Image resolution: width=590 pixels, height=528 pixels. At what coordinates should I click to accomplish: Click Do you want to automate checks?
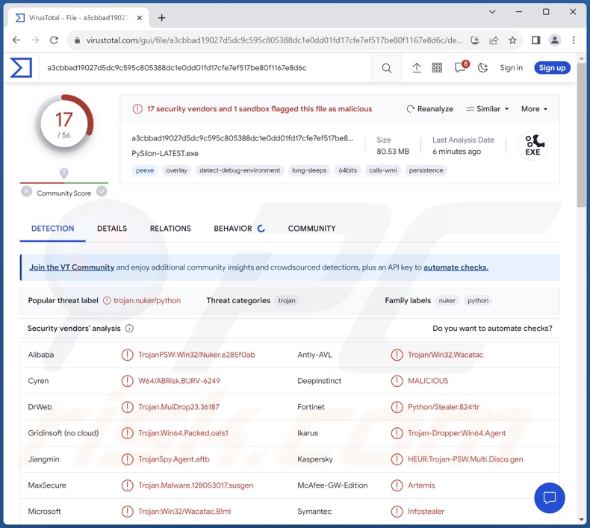(x=492, y=328)
